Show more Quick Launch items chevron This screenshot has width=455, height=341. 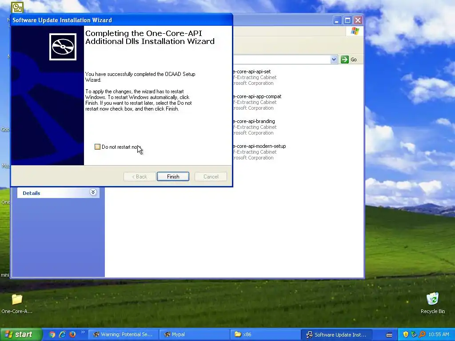click(83, 332)
